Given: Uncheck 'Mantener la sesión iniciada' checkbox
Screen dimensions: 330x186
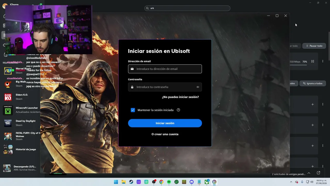Looking at the screenshot, I should pos(133,110).
